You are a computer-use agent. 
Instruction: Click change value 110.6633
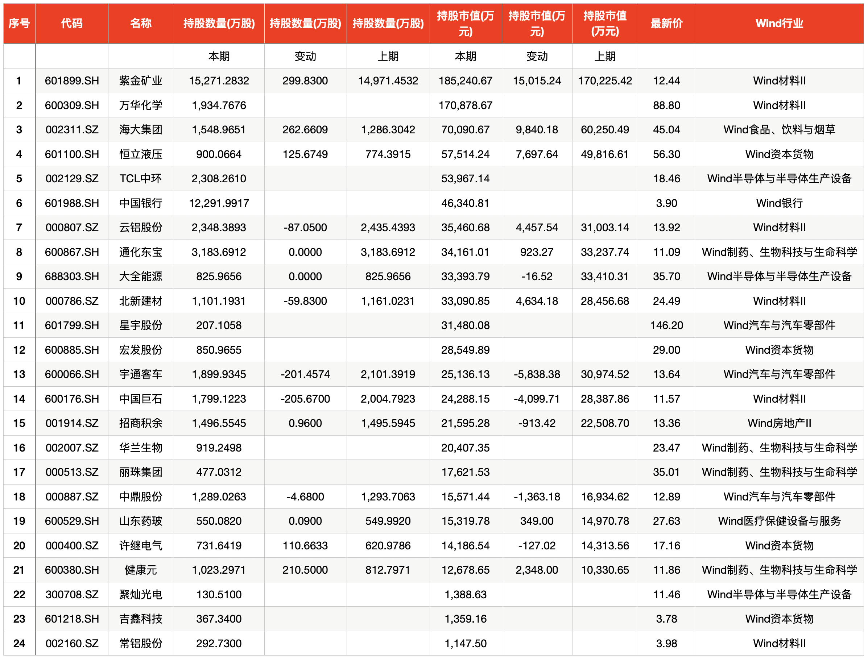[306, 546]
